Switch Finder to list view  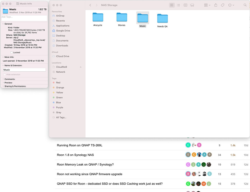point(179,5)
